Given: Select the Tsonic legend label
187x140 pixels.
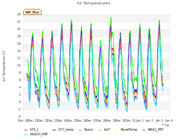Looking at the screenshot, I should [x=89, y=129].
